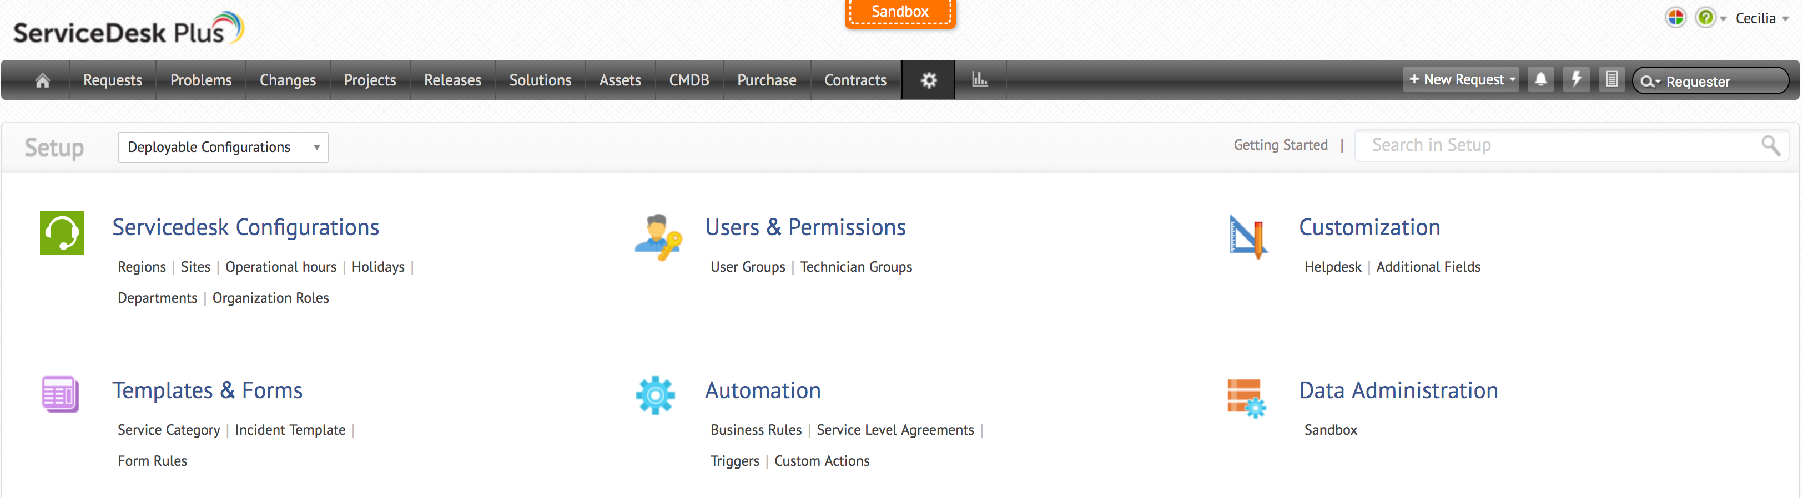Open the Custom Actions link
The image size is (1803, 498).
click(822, 461)
